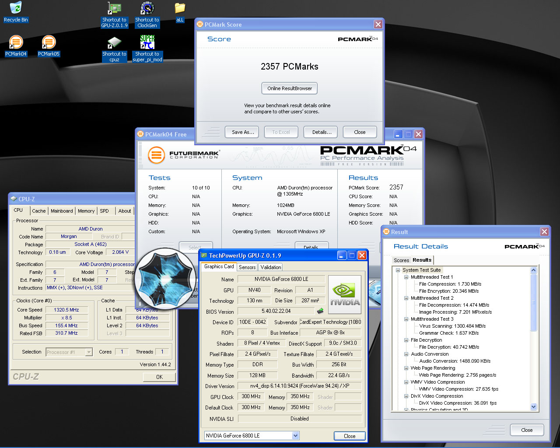Click the PCMark04 Free title bar icon
This screenshot has width=560, height=448.
pos(140,134)
